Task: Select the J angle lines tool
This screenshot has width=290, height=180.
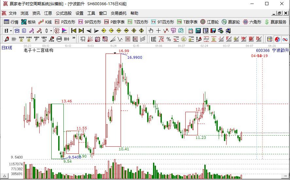Action: [221, 39]
